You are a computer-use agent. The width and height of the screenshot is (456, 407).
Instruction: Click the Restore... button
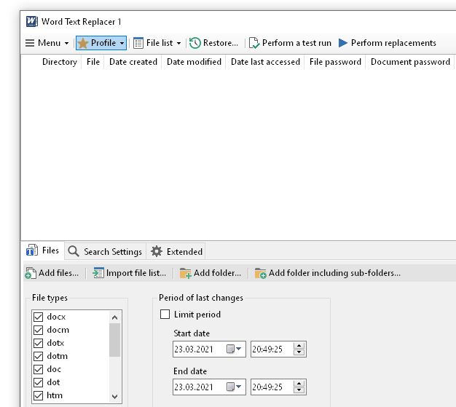pos(213,43)
